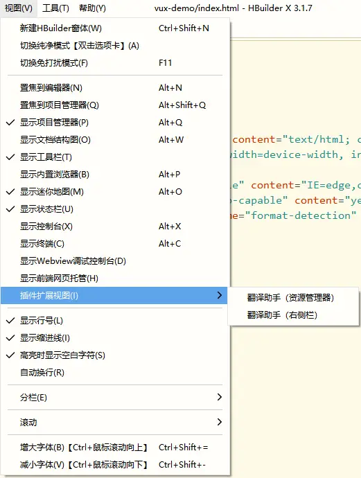This screenshot has height=478, width=361.
Task: Click the window title vux-demo/index.html
Action: pyautogui.click(x=197, y=8)
